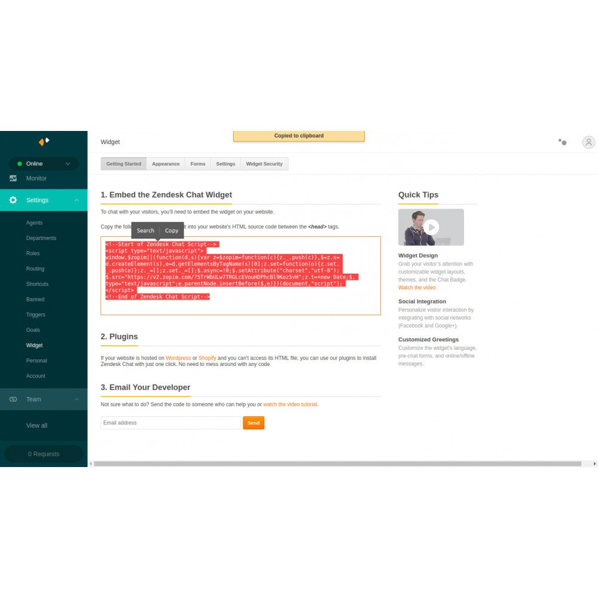Click the Zendesk Chat logo icon
598x598 pixels.
click(x=44, y=142)
